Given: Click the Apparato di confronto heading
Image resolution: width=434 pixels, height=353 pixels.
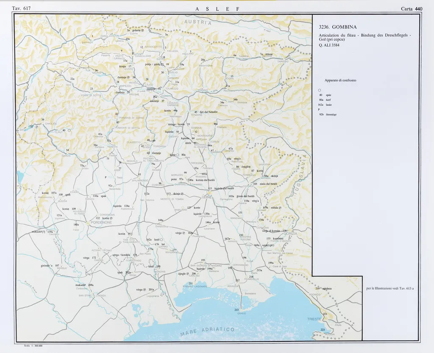Looking at the screenshot, I should coord(340,80).
